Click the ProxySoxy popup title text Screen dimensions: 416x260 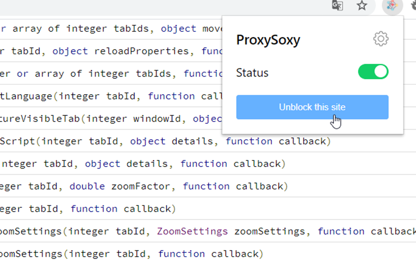point(268,40)
